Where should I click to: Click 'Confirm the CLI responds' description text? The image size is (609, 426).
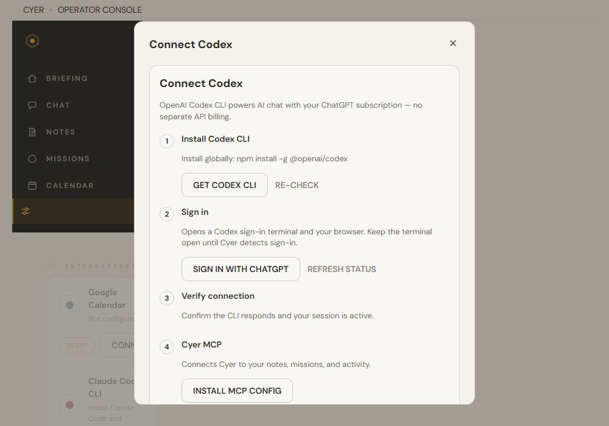click(277, 315)
